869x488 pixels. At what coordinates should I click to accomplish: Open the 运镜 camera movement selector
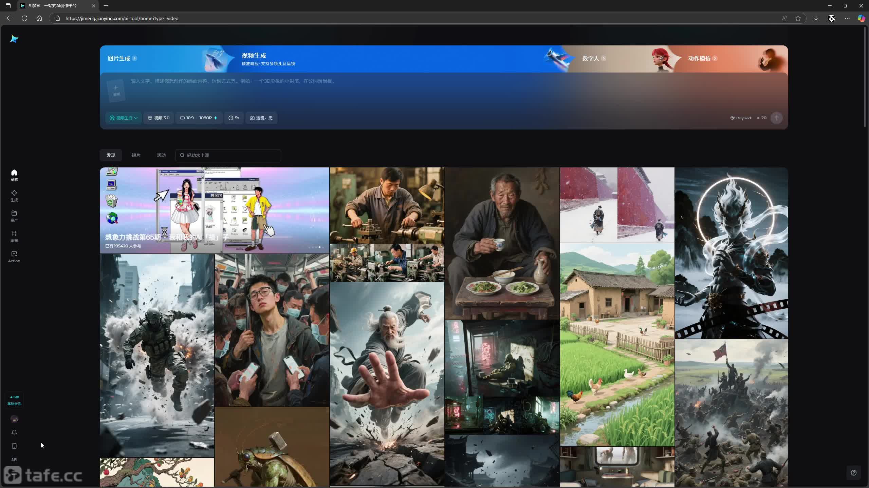pyautogui.click(x=261, y=118)
